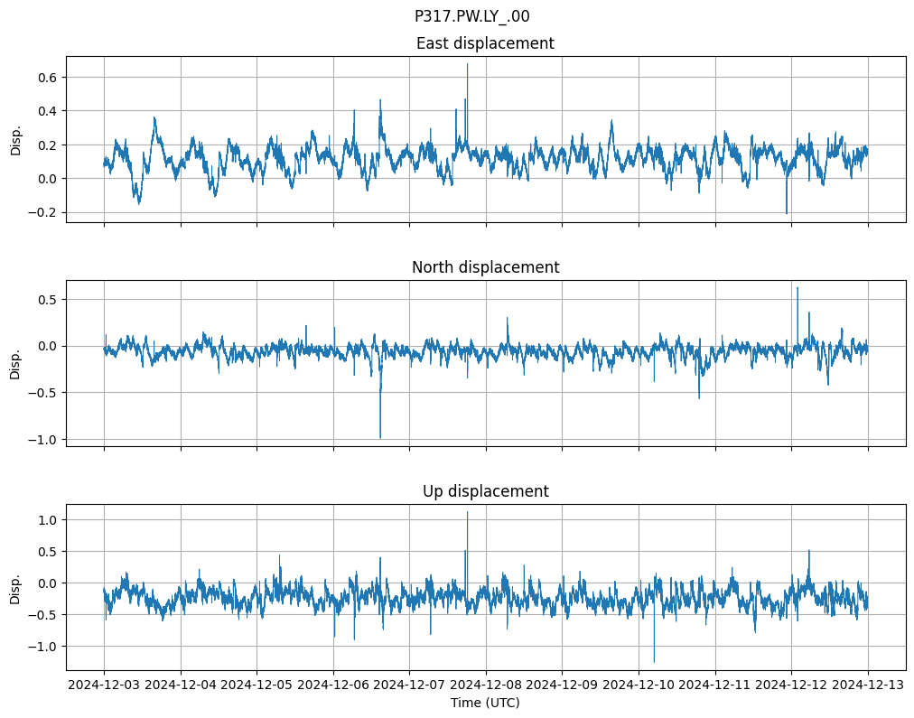914x718 pixels.
Task: Click the tallest peak in East displacement plot
Action: click(x=467, y=65)
